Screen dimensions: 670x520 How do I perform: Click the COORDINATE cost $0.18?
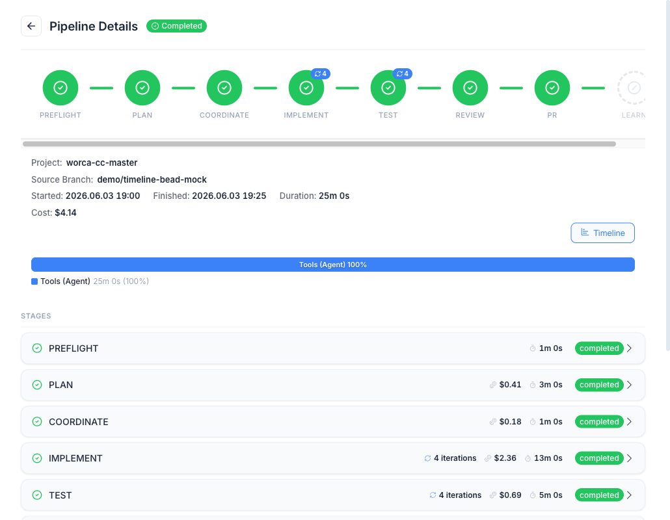[510, 422]
